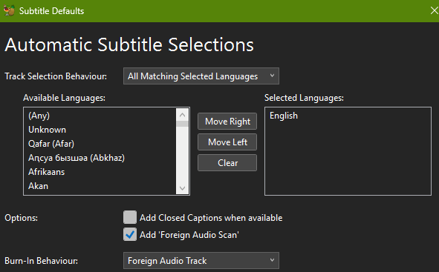Open the Track Selection Behaviour dropdown

[201, 76]
